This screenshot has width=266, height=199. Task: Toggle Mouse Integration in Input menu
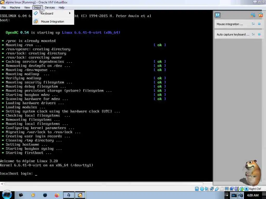[53, 22]
